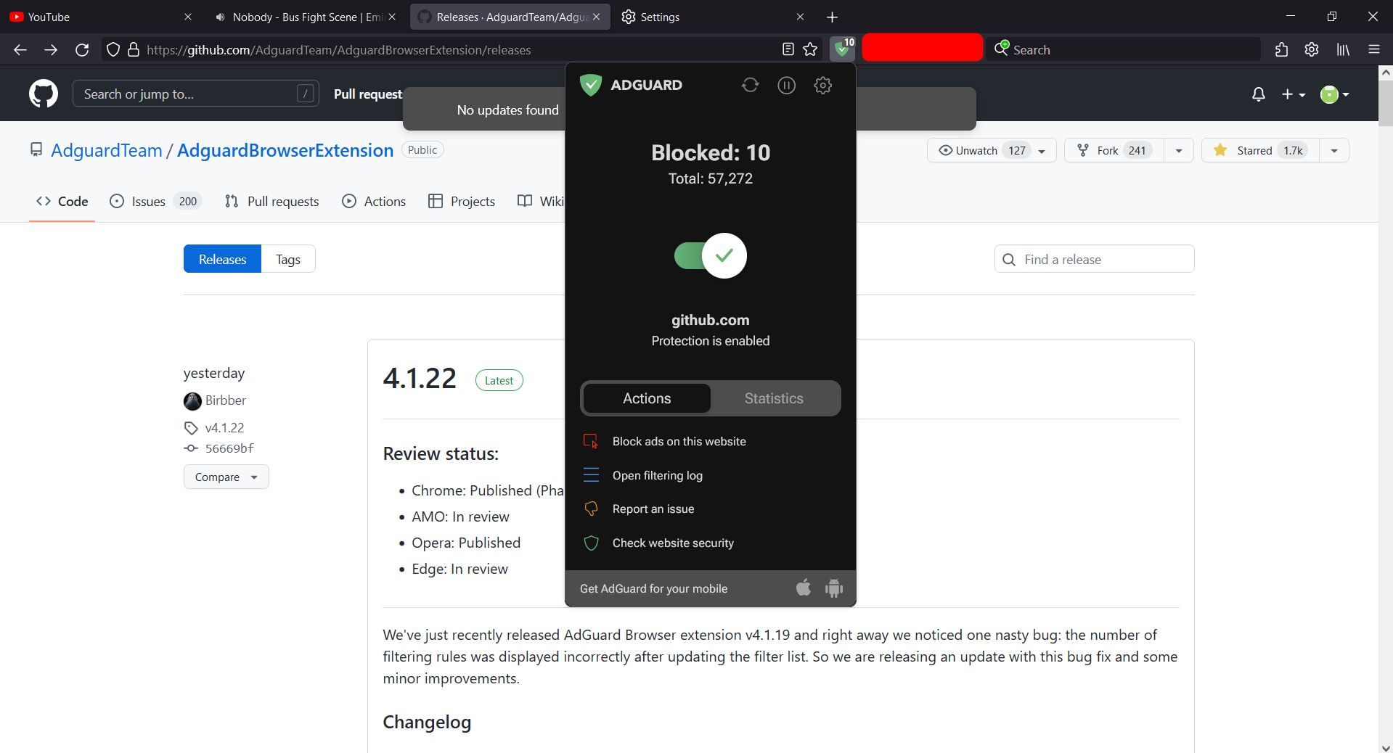Open the 4.1.22 release title

tap(420, 379)
